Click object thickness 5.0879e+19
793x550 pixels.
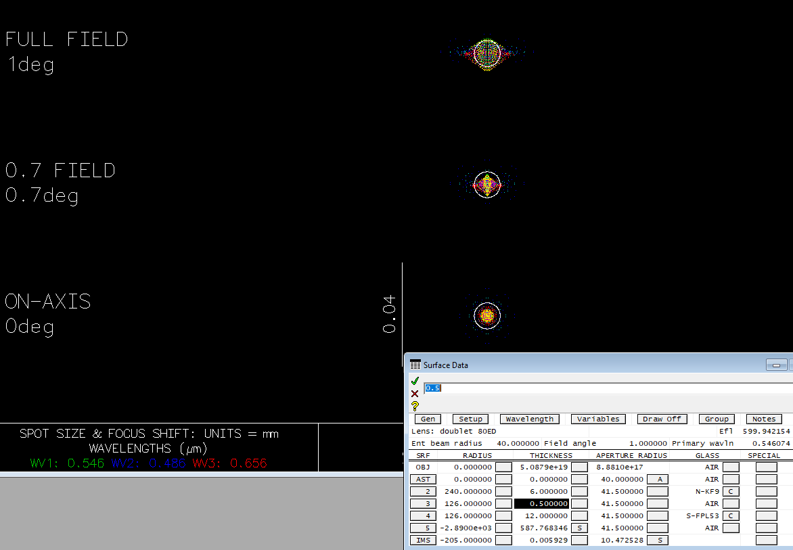point(544,467)
